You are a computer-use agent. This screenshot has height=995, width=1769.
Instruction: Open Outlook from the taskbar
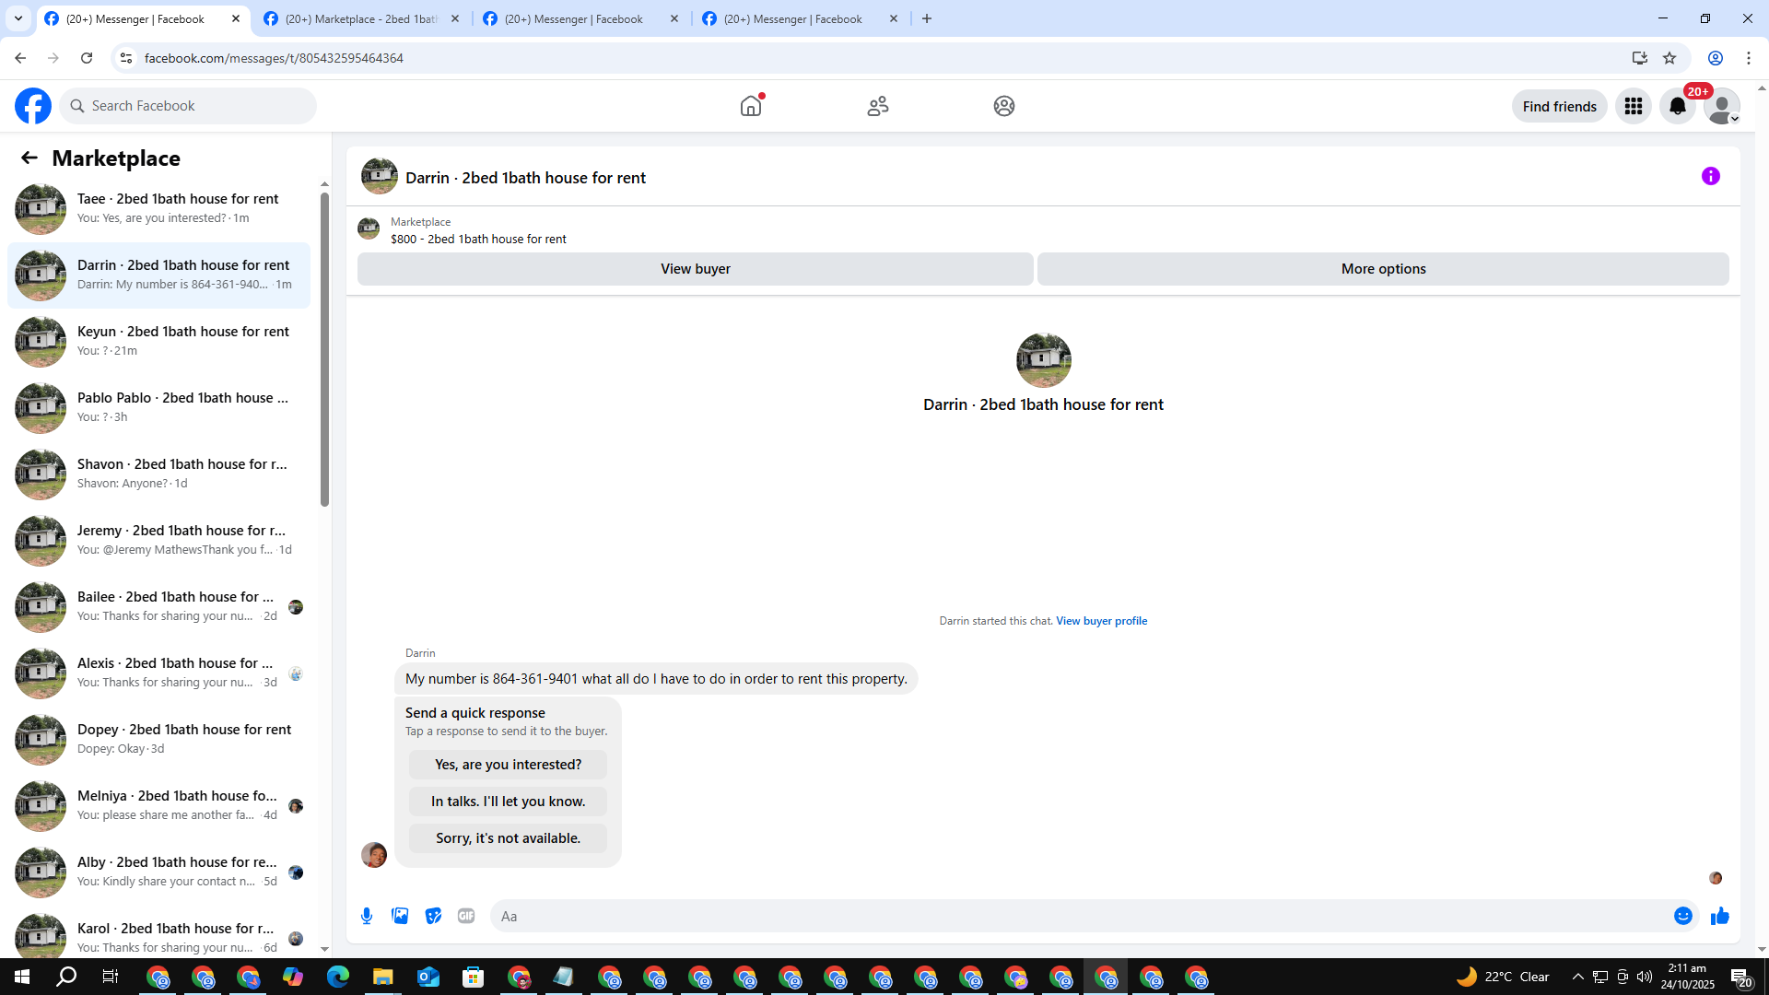428,977
